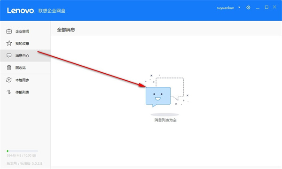Click the 全部消息 heading
The height and width of the screenshot is (169, 282).
[66, 30]
